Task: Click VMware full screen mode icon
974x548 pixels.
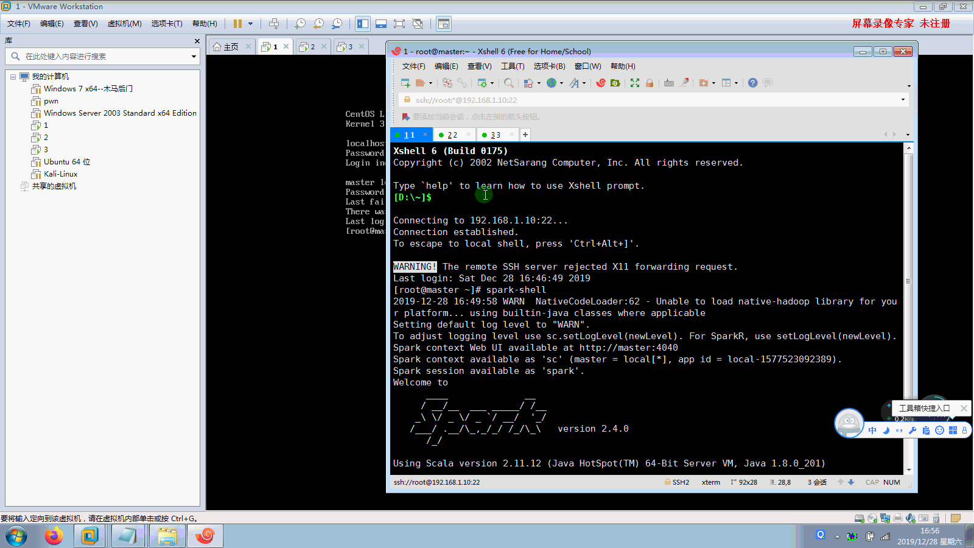Action: tap(399, 24)
